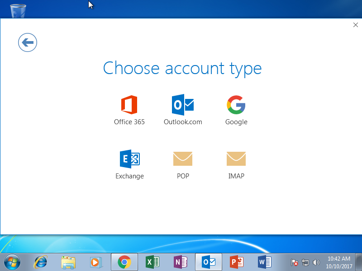The height and width of the screenshot is (271, 362).
Task: Pick the Google account option
Action: [x=236, y=110]
